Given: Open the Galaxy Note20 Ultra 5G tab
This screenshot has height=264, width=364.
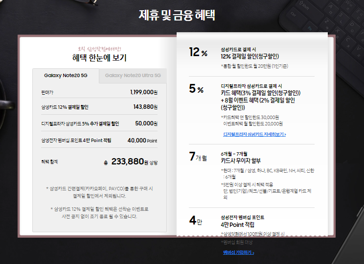Looking at the screenshot, I should pyautogui.click(x=133, y=76).
